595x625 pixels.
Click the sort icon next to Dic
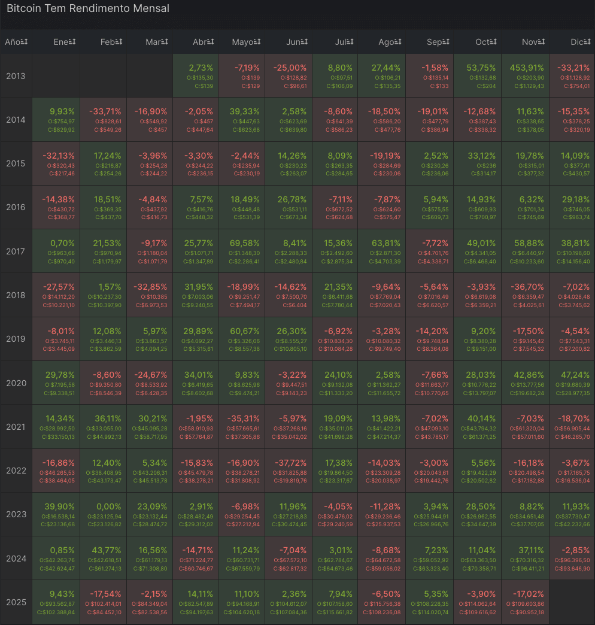pyautogui.click(x=587, y=42)
